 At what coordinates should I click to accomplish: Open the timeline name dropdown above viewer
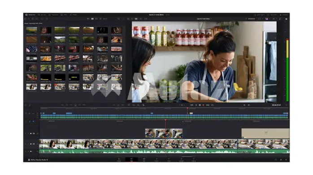pyautogui.click(x=204, y=19)
